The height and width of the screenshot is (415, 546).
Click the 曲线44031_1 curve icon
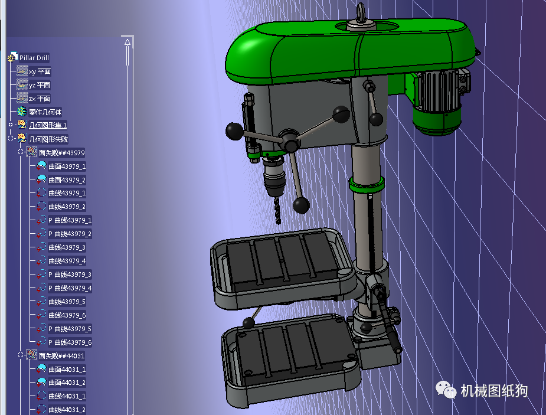41,396
